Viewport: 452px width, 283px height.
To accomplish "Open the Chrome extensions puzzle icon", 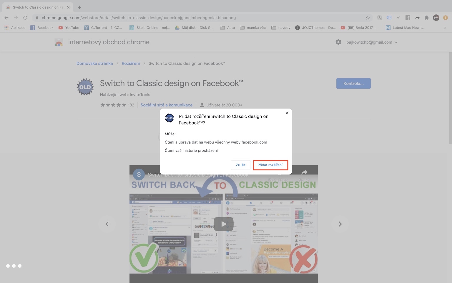I will (x=427, y=18).
